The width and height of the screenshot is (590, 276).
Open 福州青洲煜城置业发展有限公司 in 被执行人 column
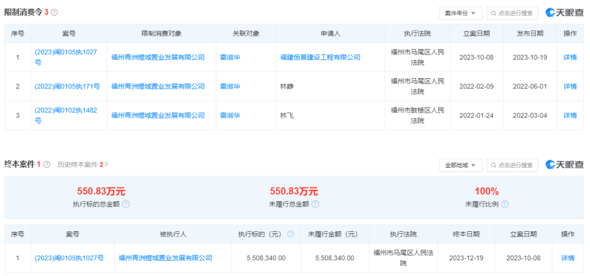point(166,258)
